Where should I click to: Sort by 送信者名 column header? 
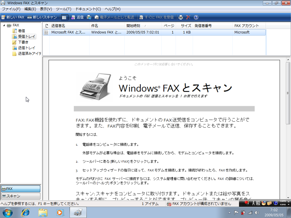point(69,26)
